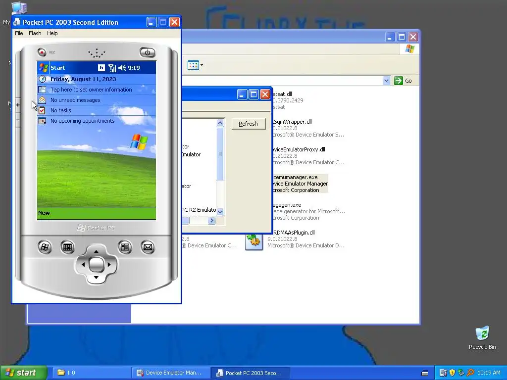
Task: Switch to Device Emulator Manager taskbar button
Action: (x=171, y=373)
